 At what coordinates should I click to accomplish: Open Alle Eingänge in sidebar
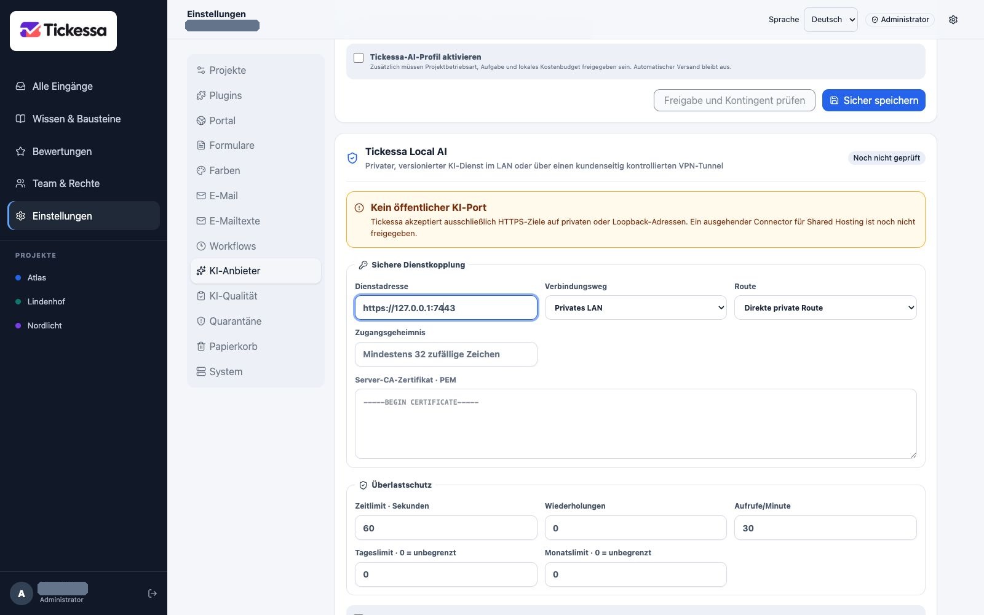click(x=84, y=86)
